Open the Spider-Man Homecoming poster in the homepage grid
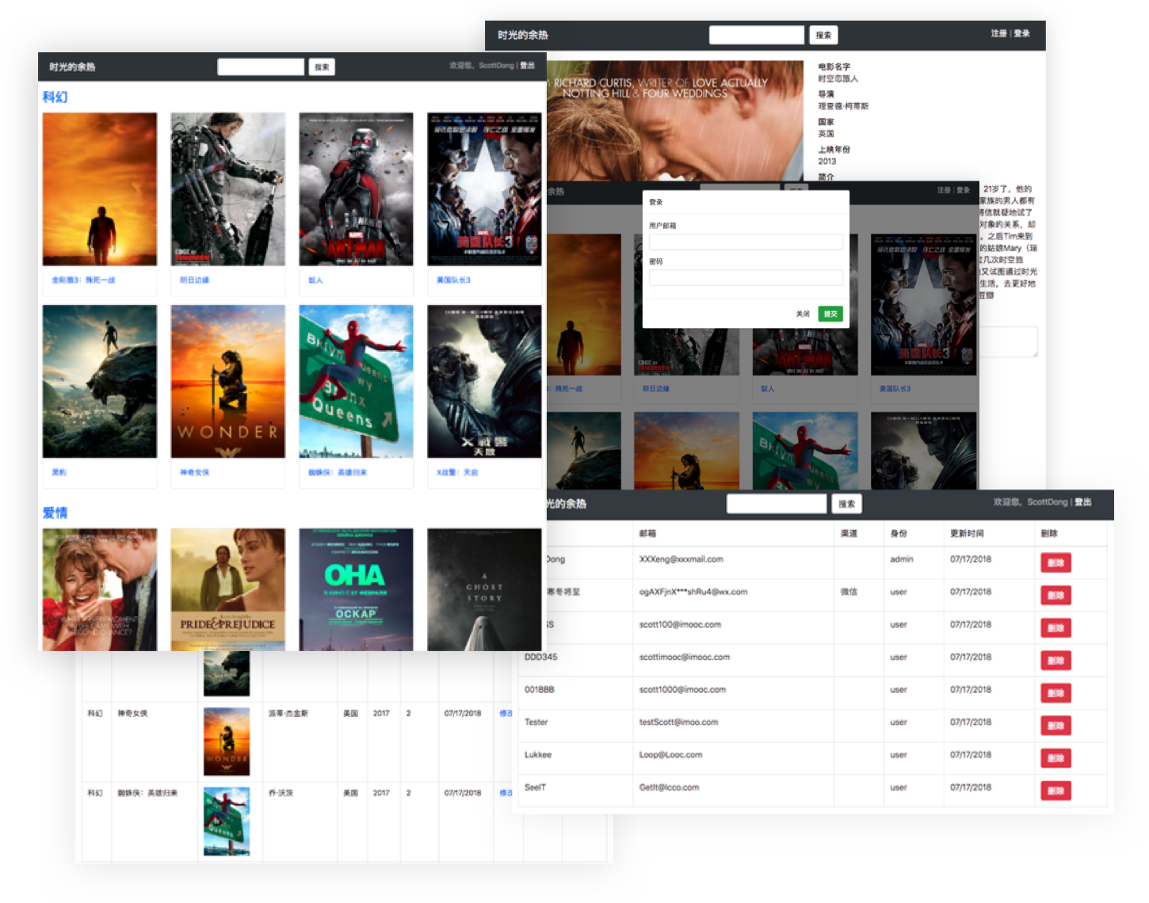 click(x=356, y=381)
